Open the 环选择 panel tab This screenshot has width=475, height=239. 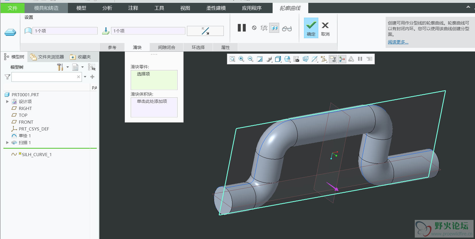(x=198, y=47)
